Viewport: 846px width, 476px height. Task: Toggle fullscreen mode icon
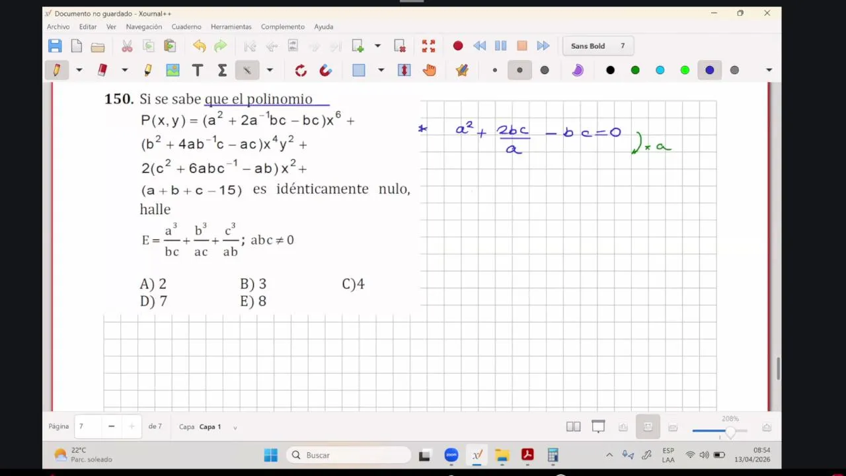(429, 46)
